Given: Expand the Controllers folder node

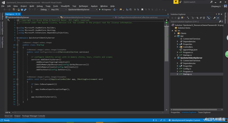Looking at the screenshot, I should coord(177,47).
